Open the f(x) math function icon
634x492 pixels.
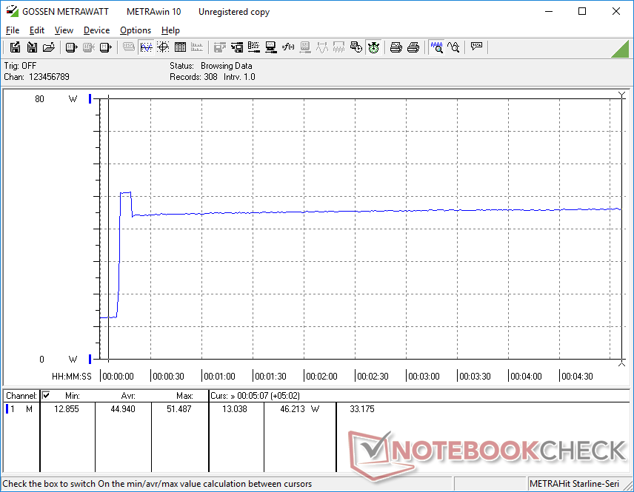(288, 47)
